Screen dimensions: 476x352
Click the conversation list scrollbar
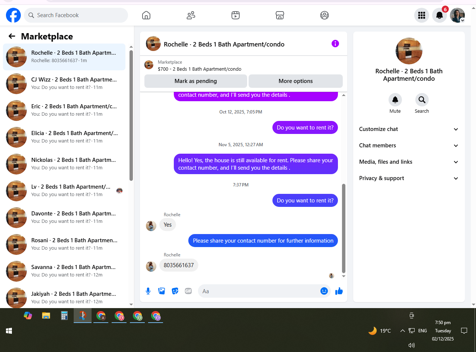point(131,115)
